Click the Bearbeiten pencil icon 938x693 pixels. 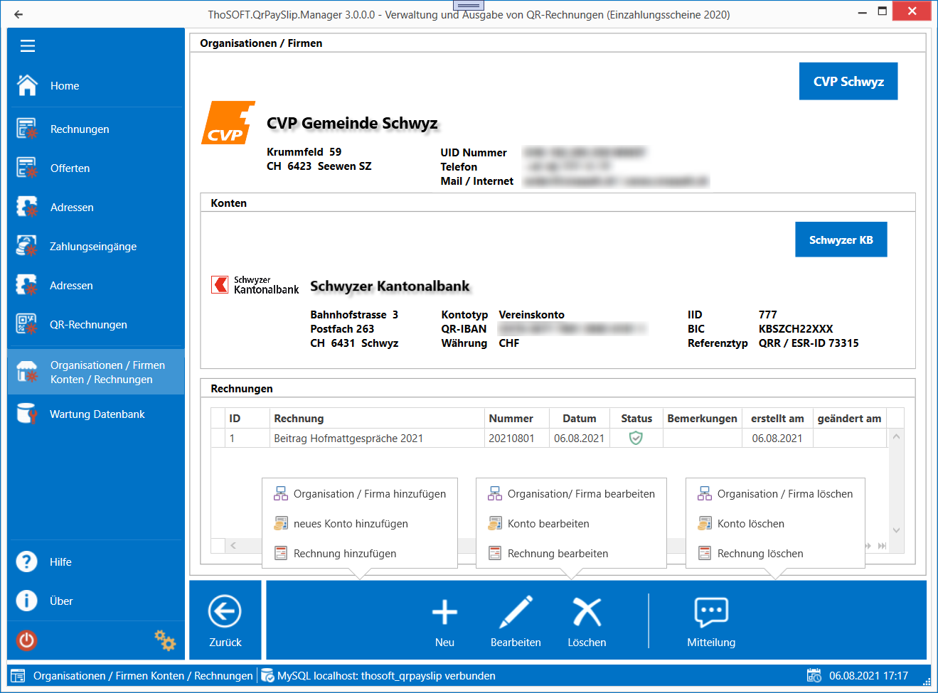pyautogui.click(x=516, y=612)
